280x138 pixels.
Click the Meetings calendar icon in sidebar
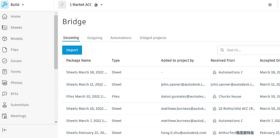pos(4,116)
